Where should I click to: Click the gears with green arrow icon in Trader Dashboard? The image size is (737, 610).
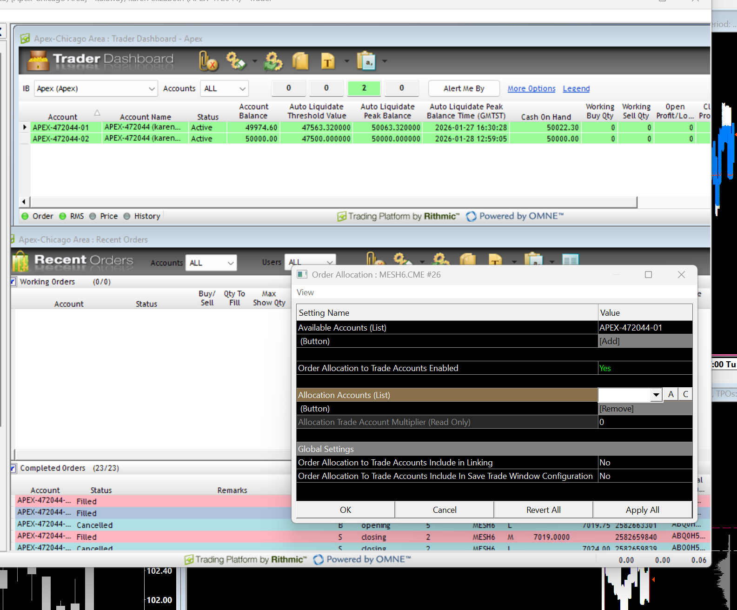(273, 61)
